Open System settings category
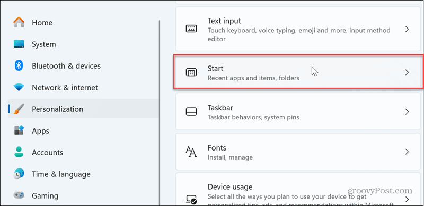The height and width of the screenshot is (206, 424). pyautogui.click(x=44, y=44)
